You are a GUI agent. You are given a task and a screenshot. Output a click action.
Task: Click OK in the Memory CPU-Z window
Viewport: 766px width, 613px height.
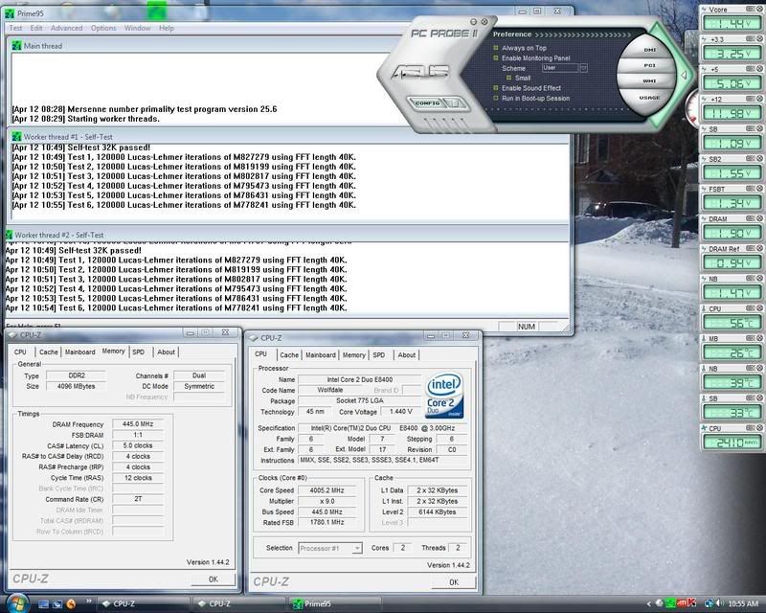[213, 579]
